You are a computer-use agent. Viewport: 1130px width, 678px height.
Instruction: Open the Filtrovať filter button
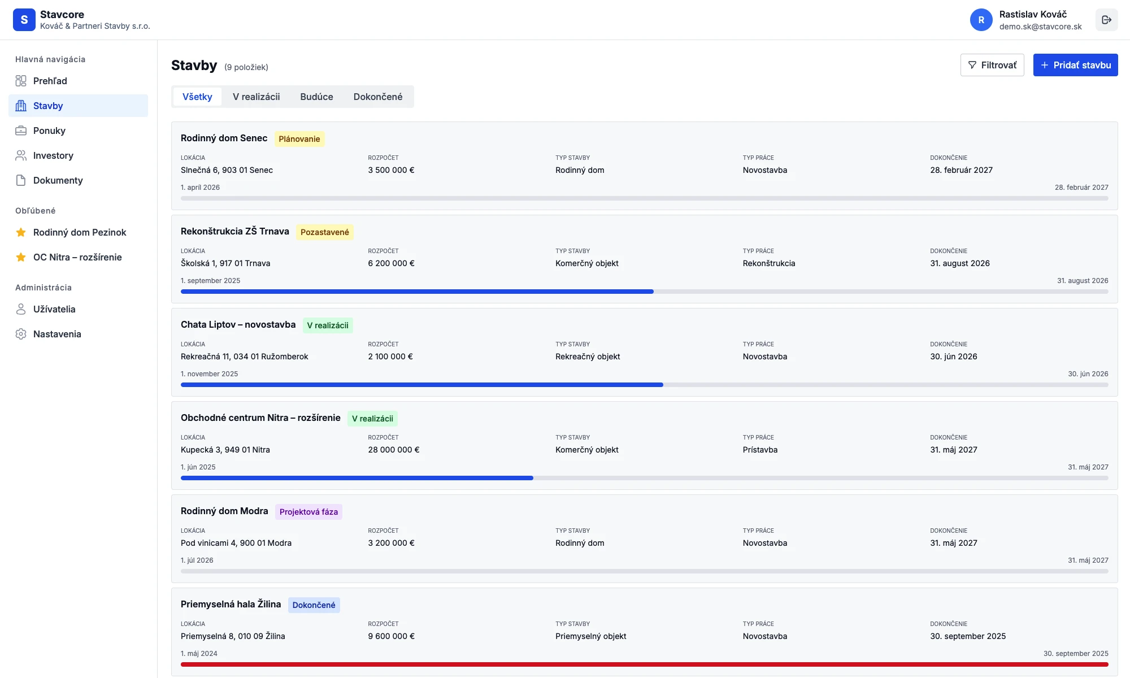(992, 65)
